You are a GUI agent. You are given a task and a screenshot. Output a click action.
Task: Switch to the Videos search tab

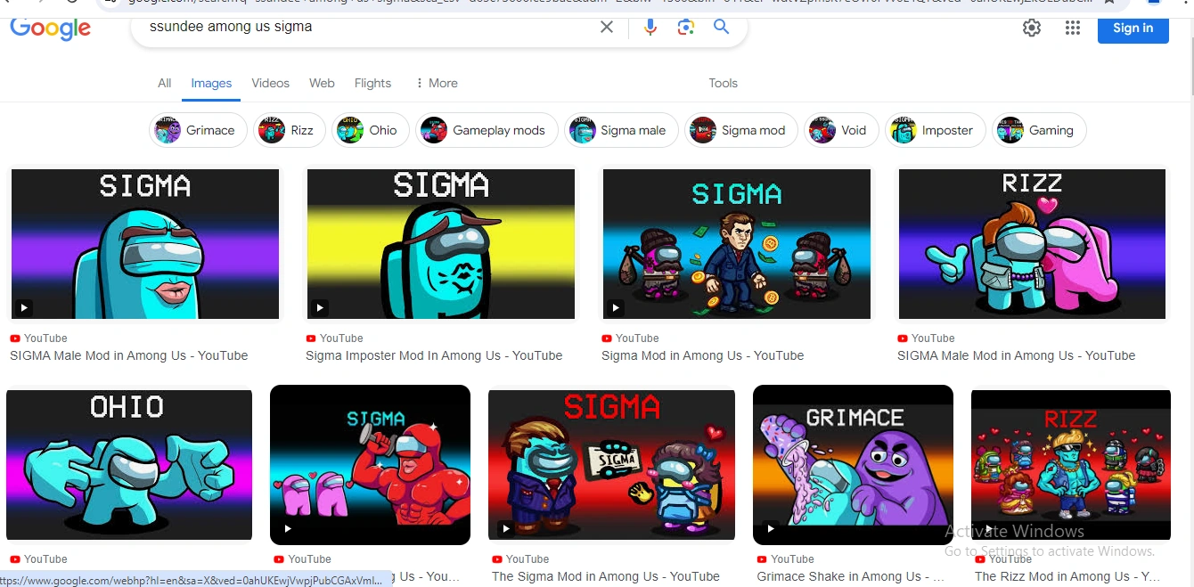[x=270, y=83]
